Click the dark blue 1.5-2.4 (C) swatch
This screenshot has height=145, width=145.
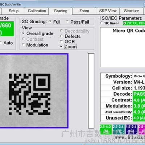132,129
